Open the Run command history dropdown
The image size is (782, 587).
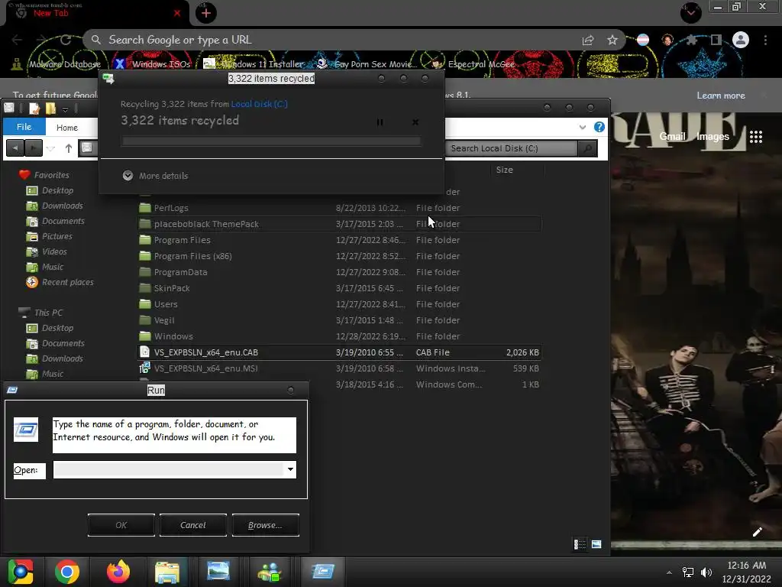click(290, 469)
